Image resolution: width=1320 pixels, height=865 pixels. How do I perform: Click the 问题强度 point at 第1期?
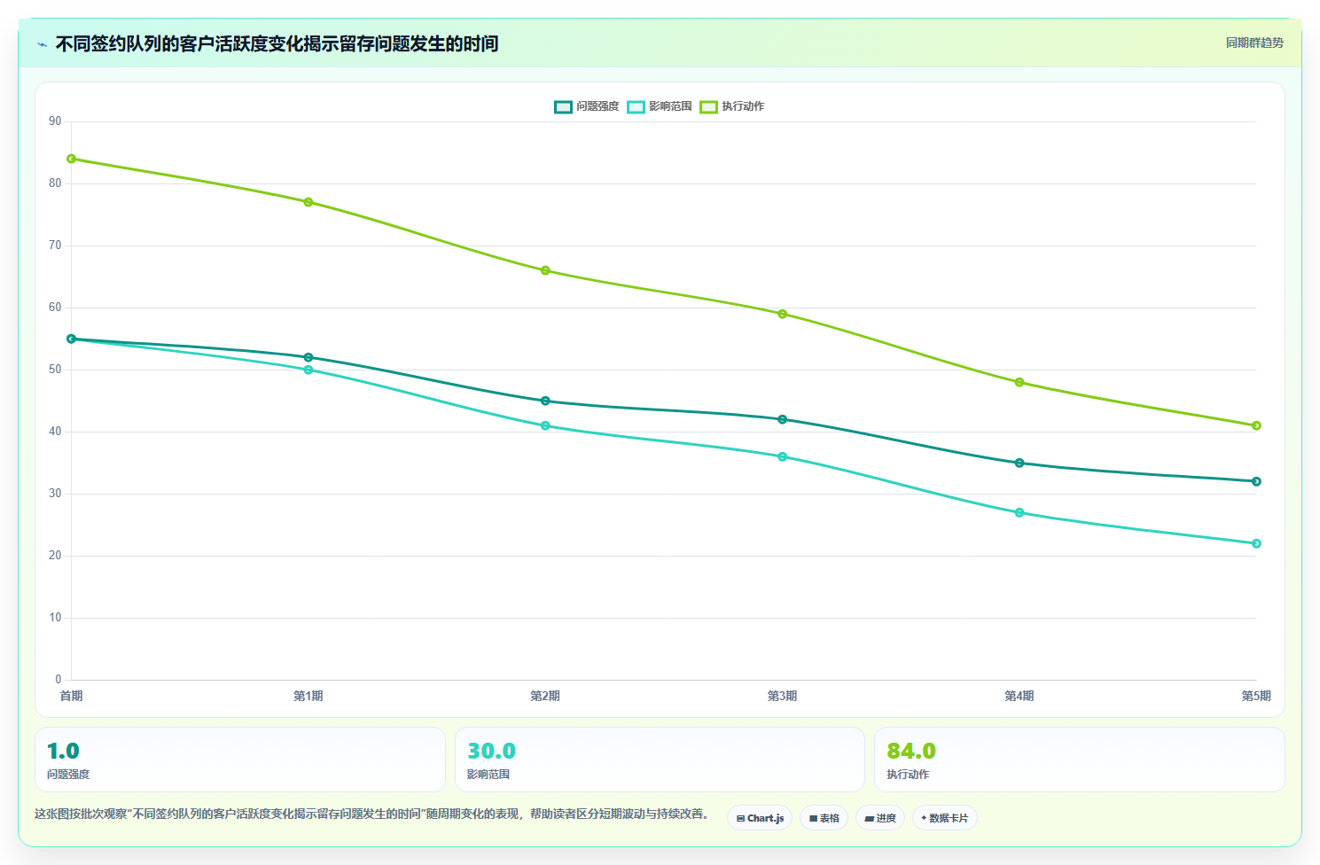coord(309,357)
